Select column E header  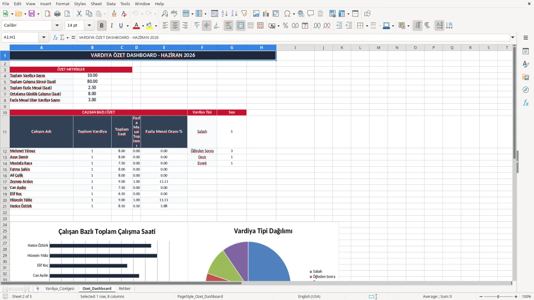(x=164, y=48)
